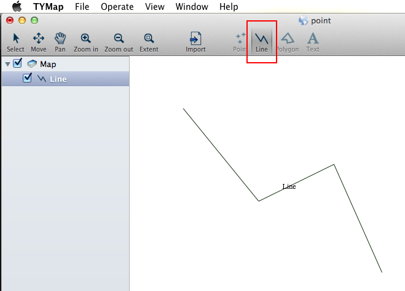Zoom to full Extent
The height and width of the screenshot is (291, 405).
tap(149, 42)
